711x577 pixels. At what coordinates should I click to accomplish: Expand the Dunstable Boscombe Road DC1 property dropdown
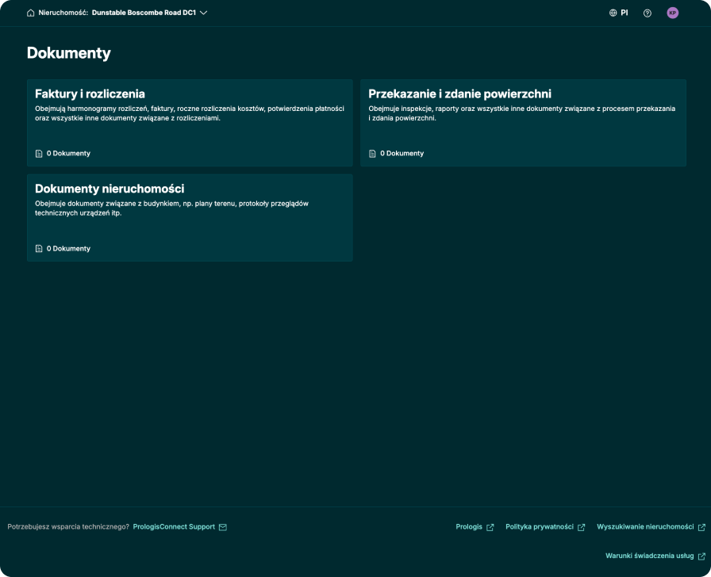tap(149, 13)
